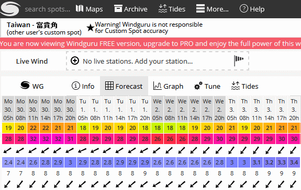Screen dimensions: 301x190
Task: Open Maps from the map icon
Action: pyautogui.click(x=79, y=8)
